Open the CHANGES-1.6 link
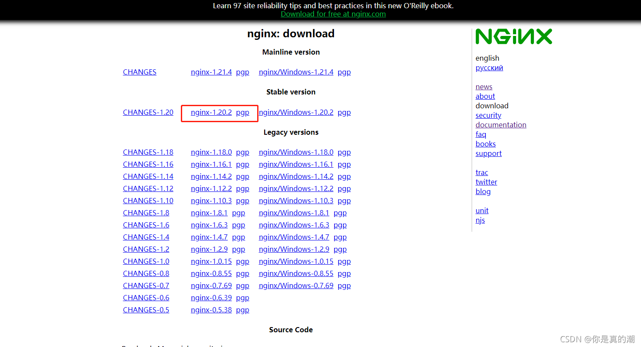Viewport: 641px width, 347px height. coord(146,225)
